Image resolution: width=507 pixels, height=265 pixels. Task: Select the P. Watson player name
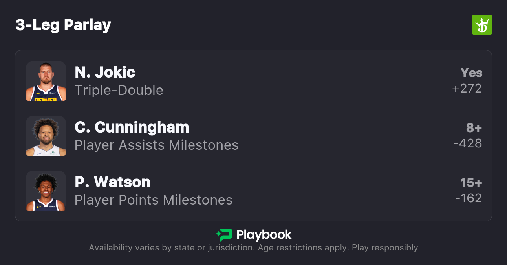(112, 182)
